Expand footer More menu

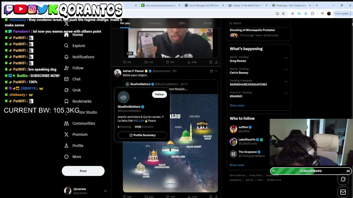pyautogui.click(x=261, y=180)
